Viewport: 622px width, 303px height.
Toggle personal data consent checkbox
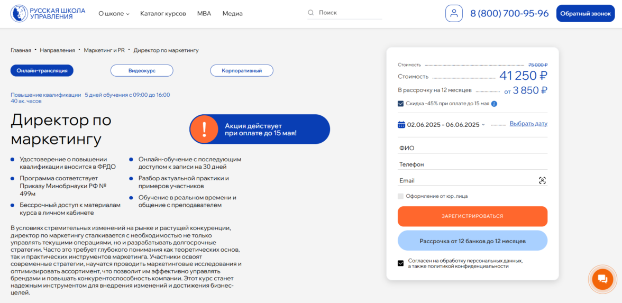(401, 263)
